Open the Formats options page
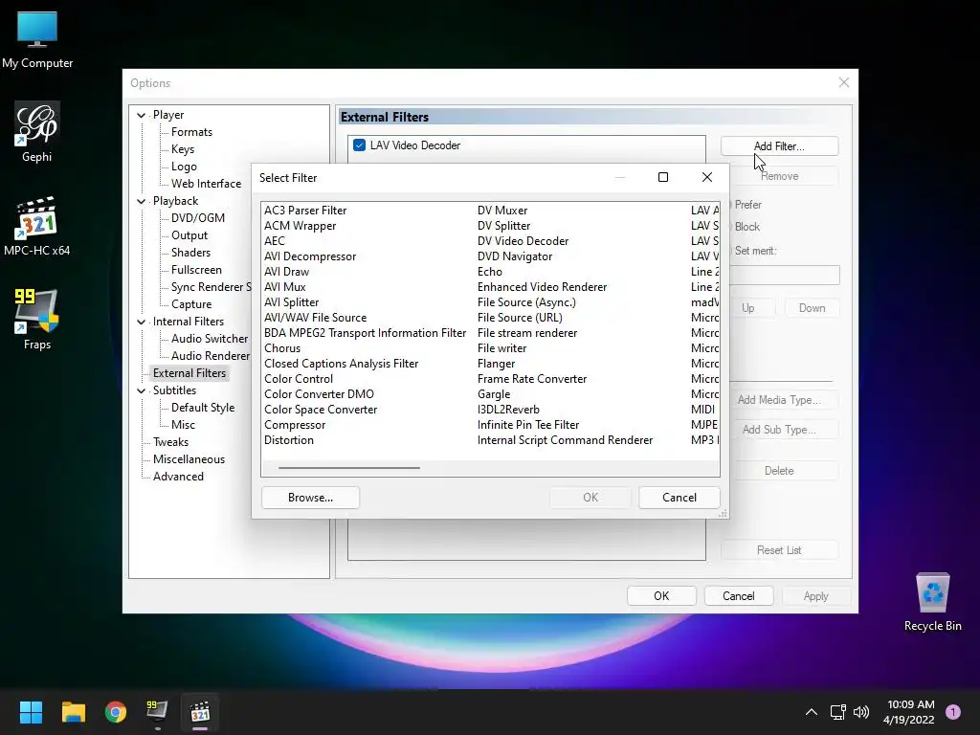Screen dimensions: 980x735 click(x=191, y=132)
